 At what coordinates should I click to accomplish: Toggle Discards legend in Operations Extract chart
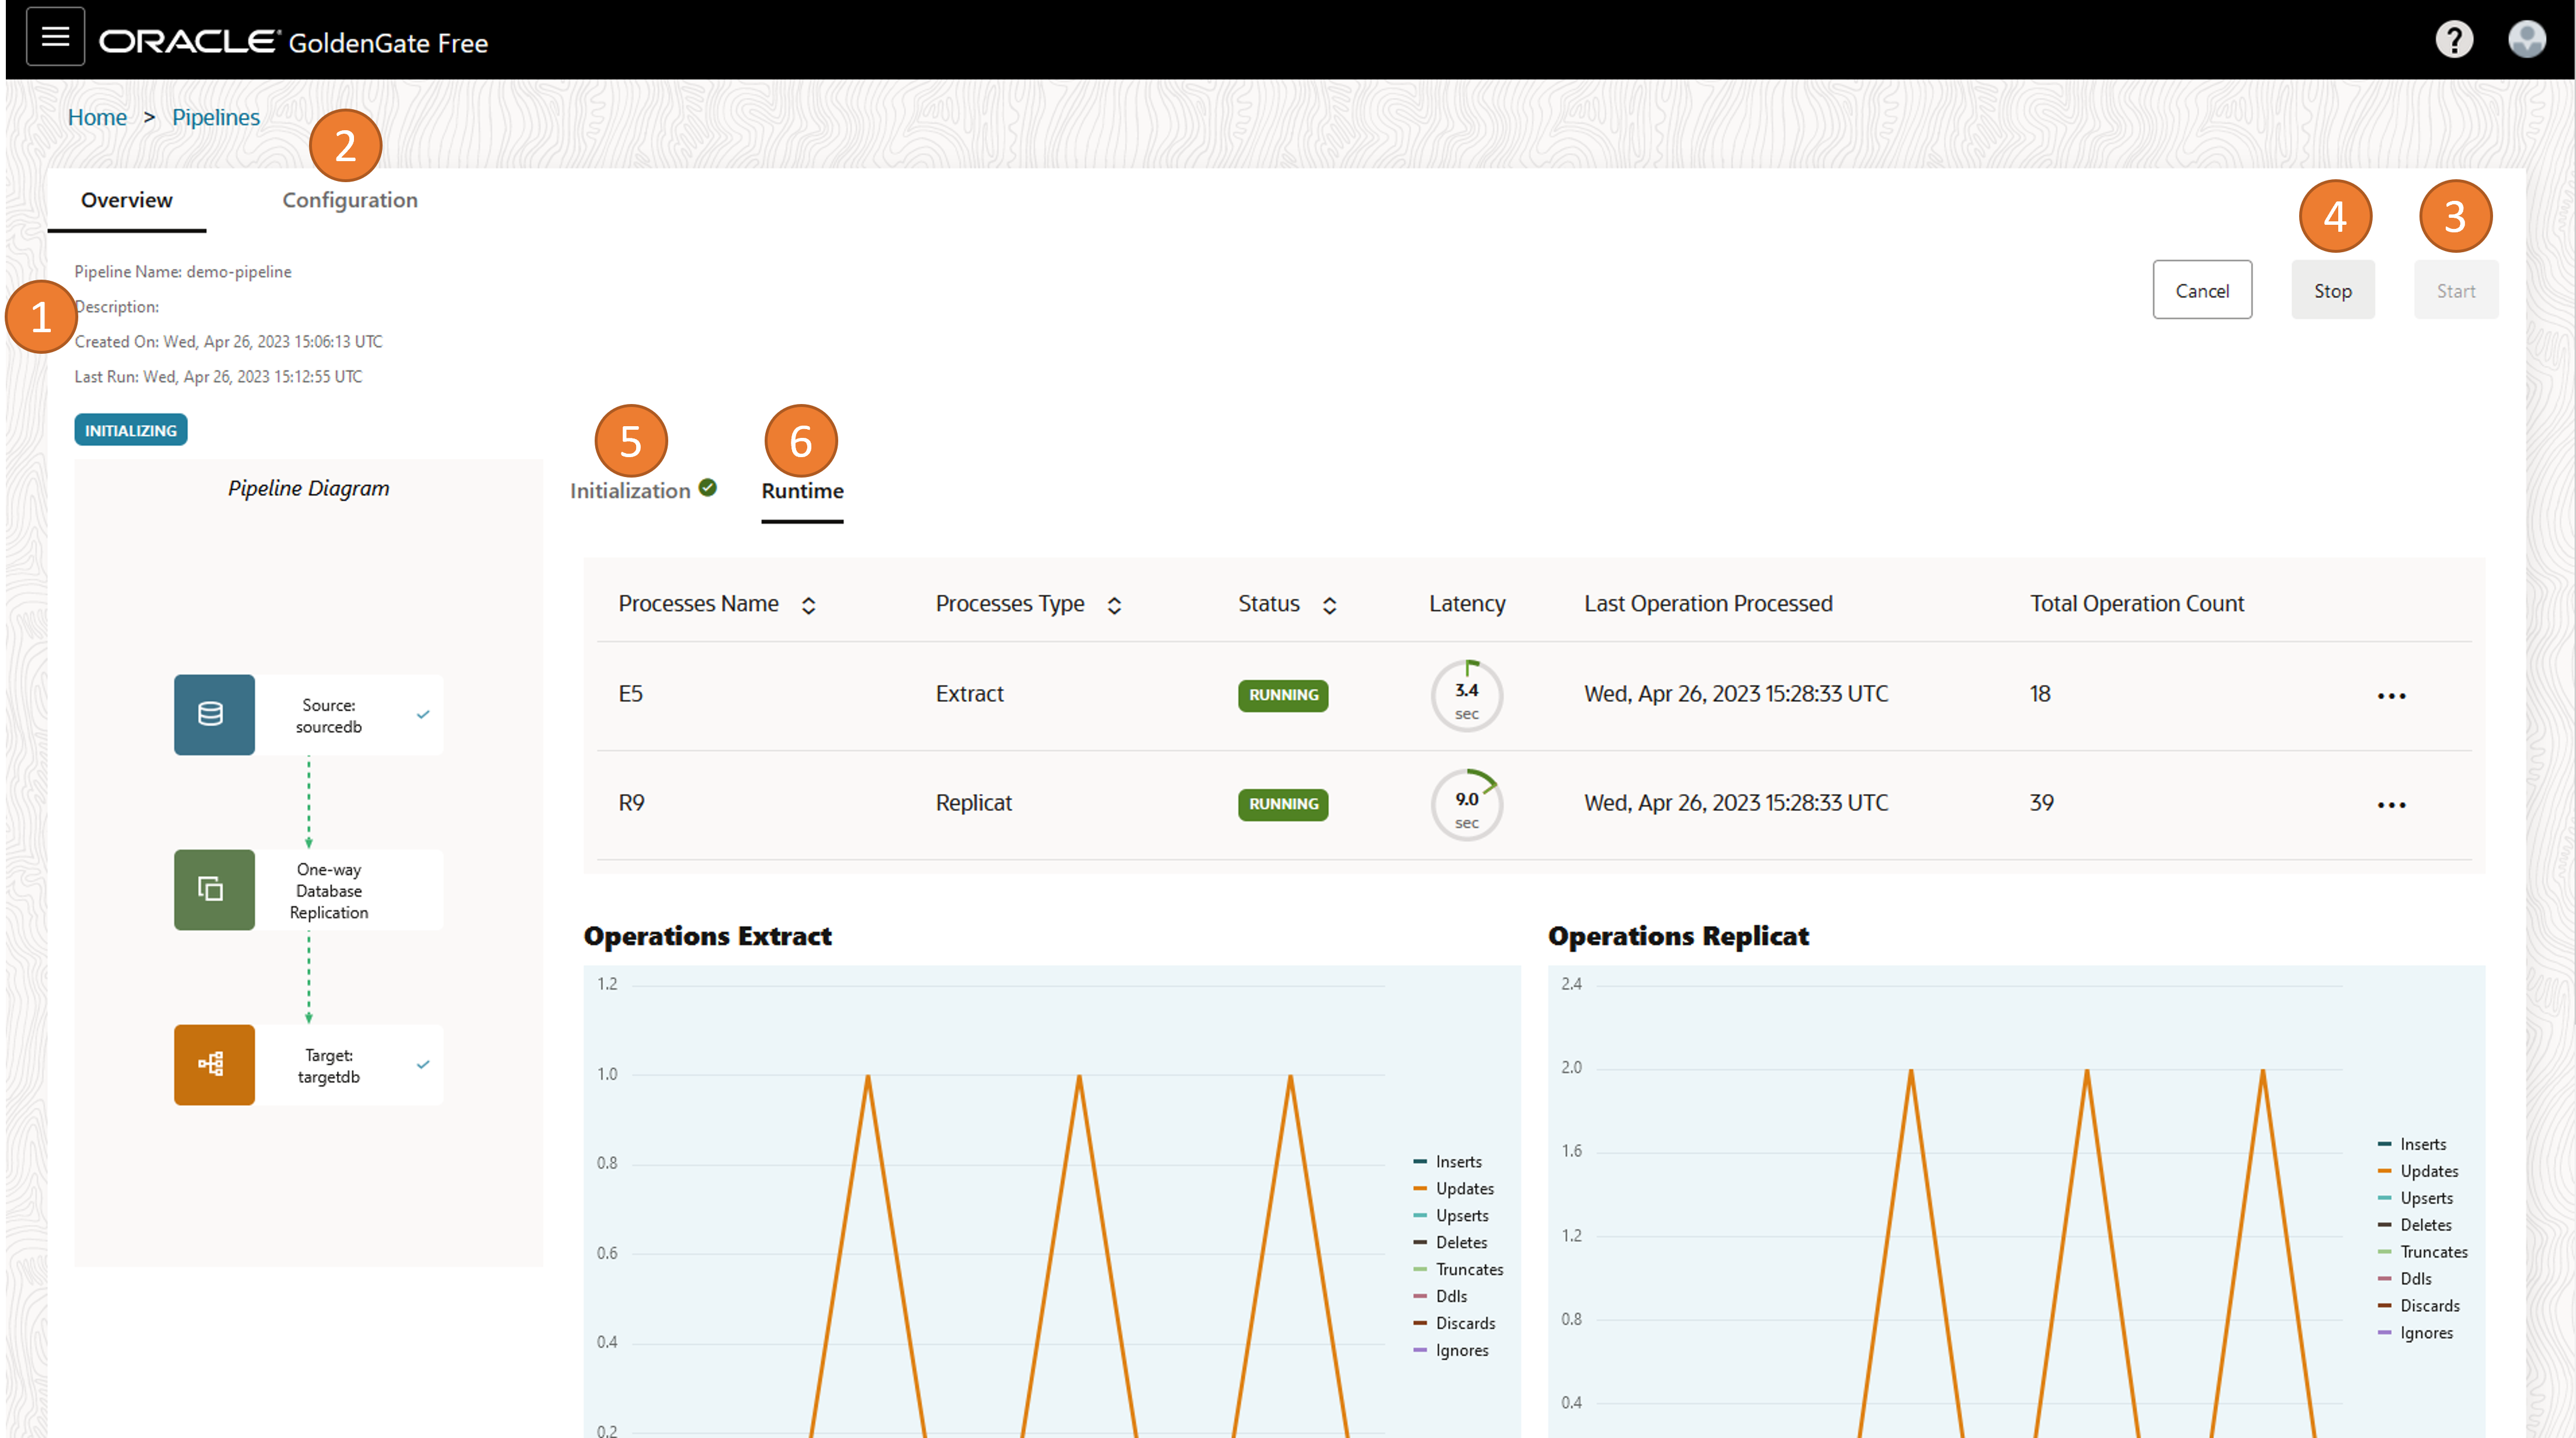pos(1455,1323)
